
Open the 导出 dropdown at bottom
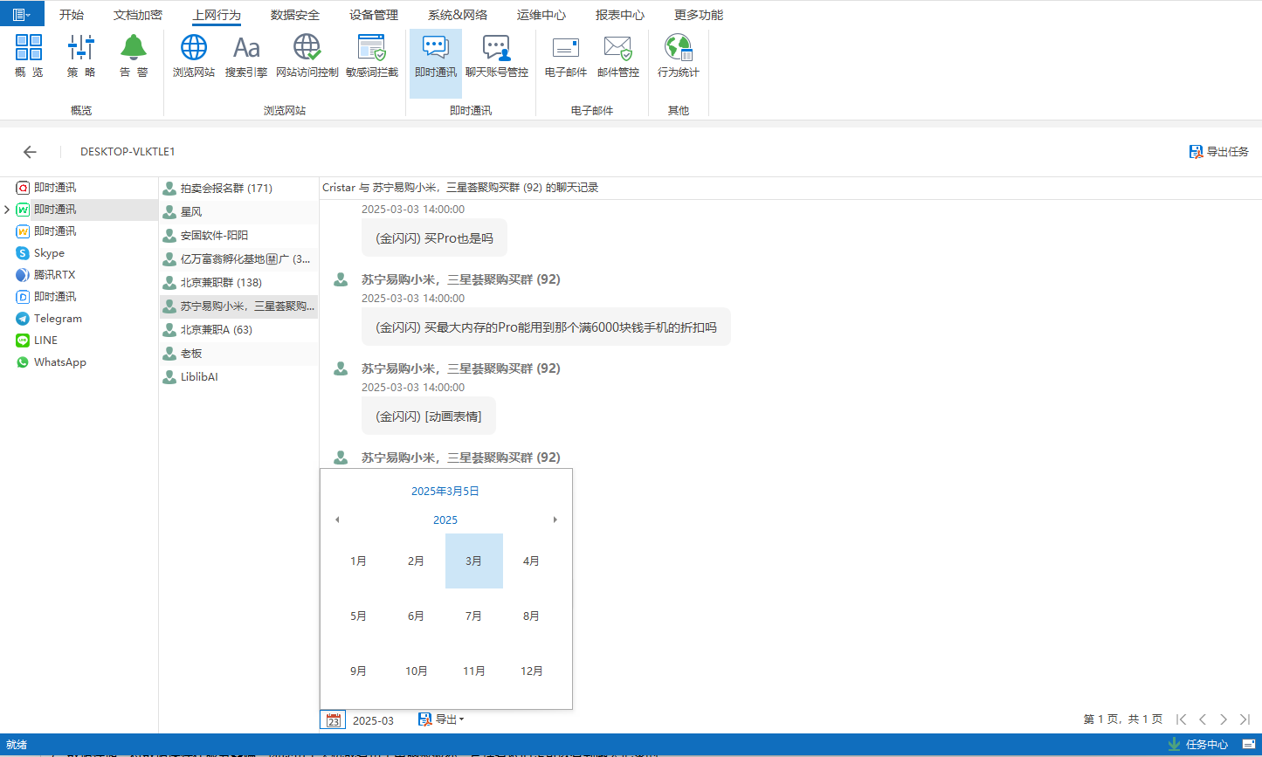(441, 719)
